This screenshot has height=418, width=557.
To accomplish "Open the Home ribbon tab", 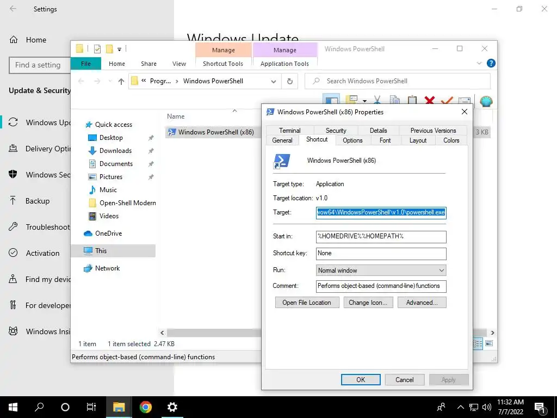I will pyautogui.click(x=117, y=64).
